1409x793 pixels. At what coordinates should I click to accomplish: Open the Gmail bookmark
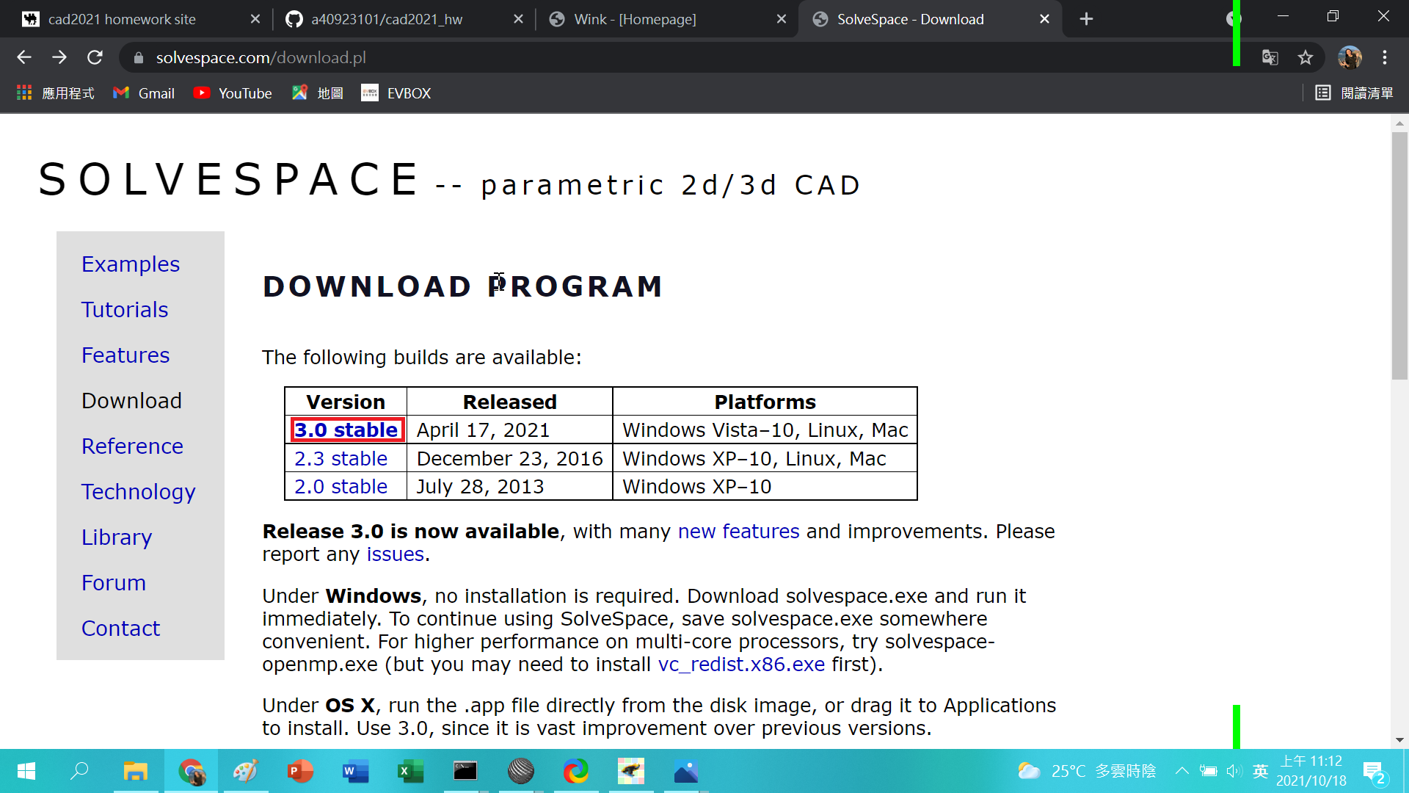pyautogui.click(x=144, y=93)
